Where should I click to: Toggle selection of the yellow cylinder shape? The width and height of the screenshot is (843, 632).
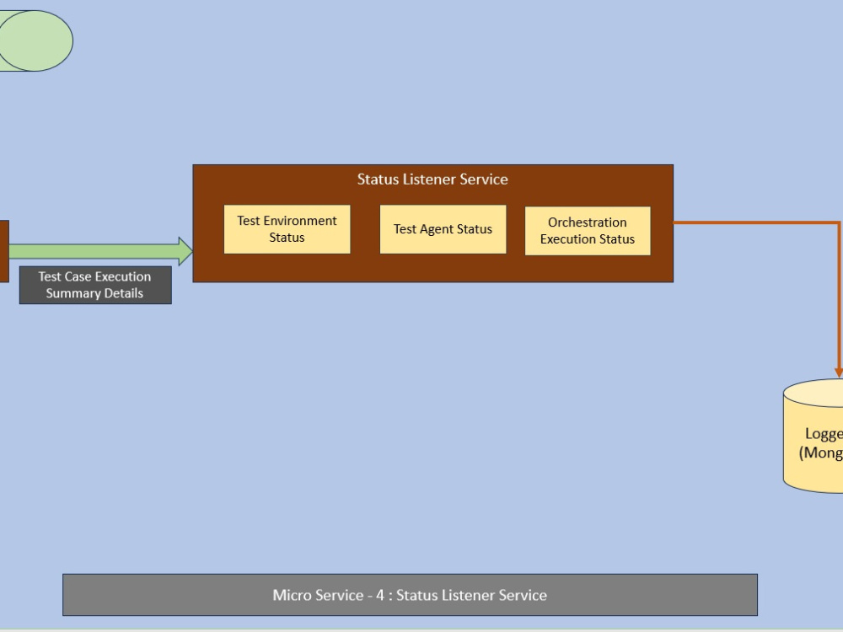coord(816,438)
